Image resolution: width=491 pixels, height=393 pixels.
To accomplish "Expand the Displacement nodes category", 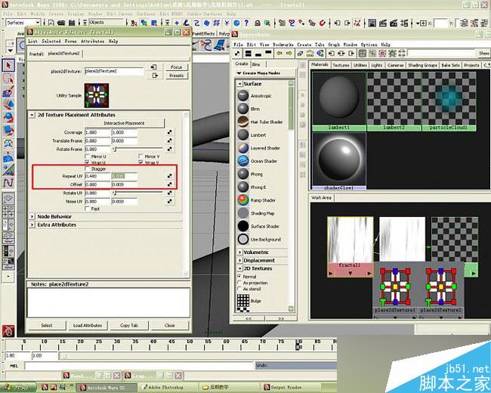I will 240,261.
